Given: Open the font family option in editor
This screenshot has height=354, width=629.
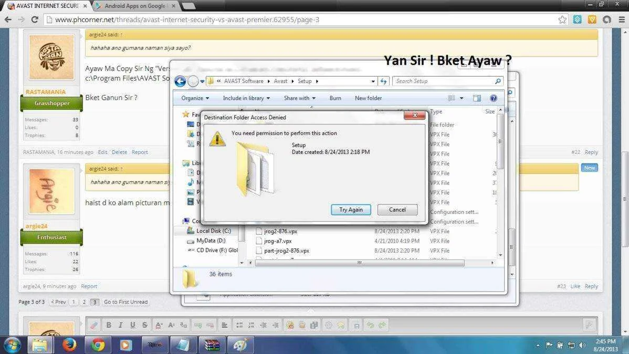Looking at the screenshot, I should 183,325.
